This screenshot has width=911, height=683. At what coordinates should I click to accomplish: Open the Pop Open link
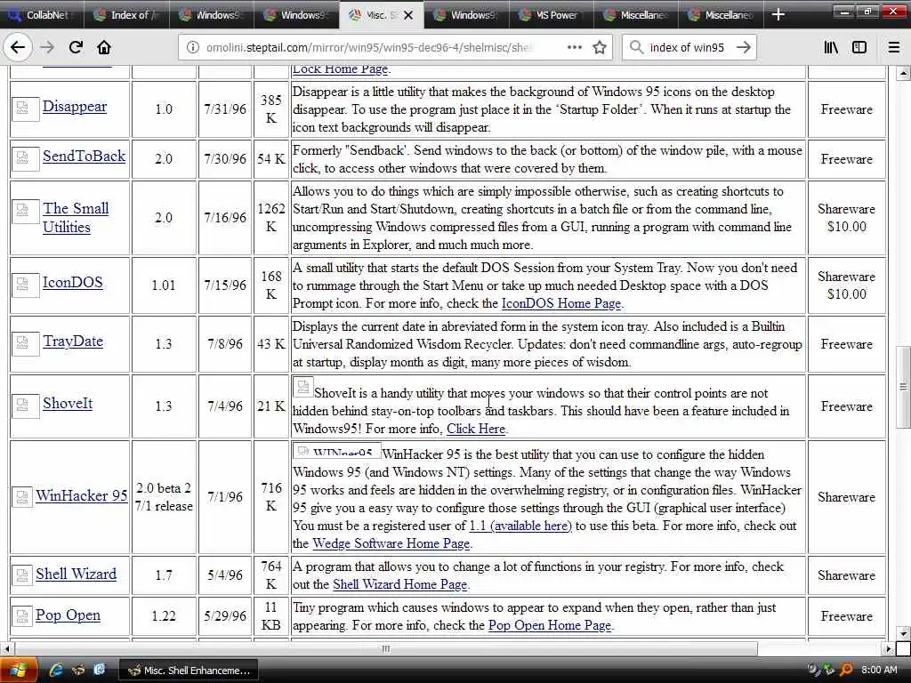tap(68, 615)
